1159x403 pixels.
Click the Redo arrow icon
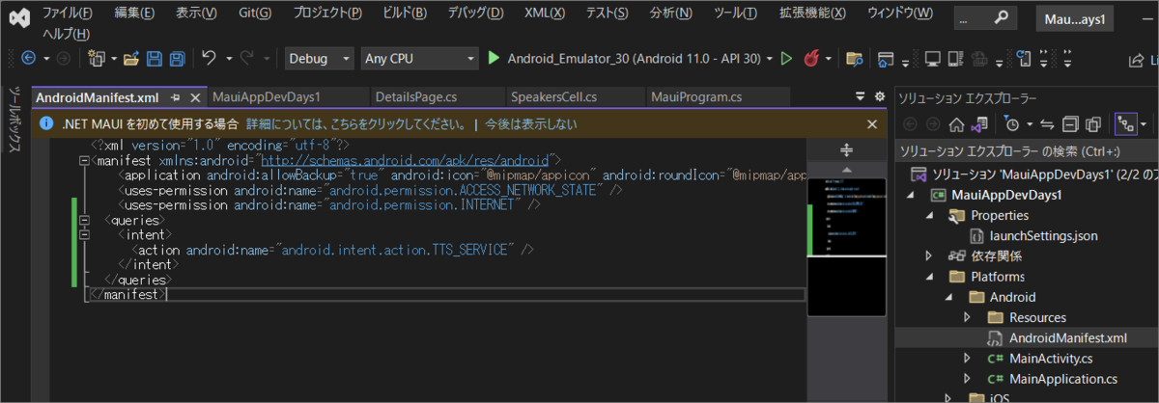pyautogui.click(x=246, y=59)
